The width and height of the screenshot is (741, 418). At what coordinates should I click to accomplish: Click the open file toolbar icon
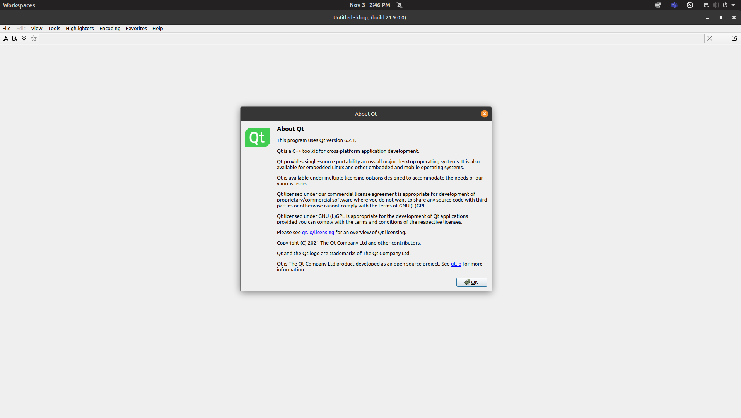coord(5,38)
